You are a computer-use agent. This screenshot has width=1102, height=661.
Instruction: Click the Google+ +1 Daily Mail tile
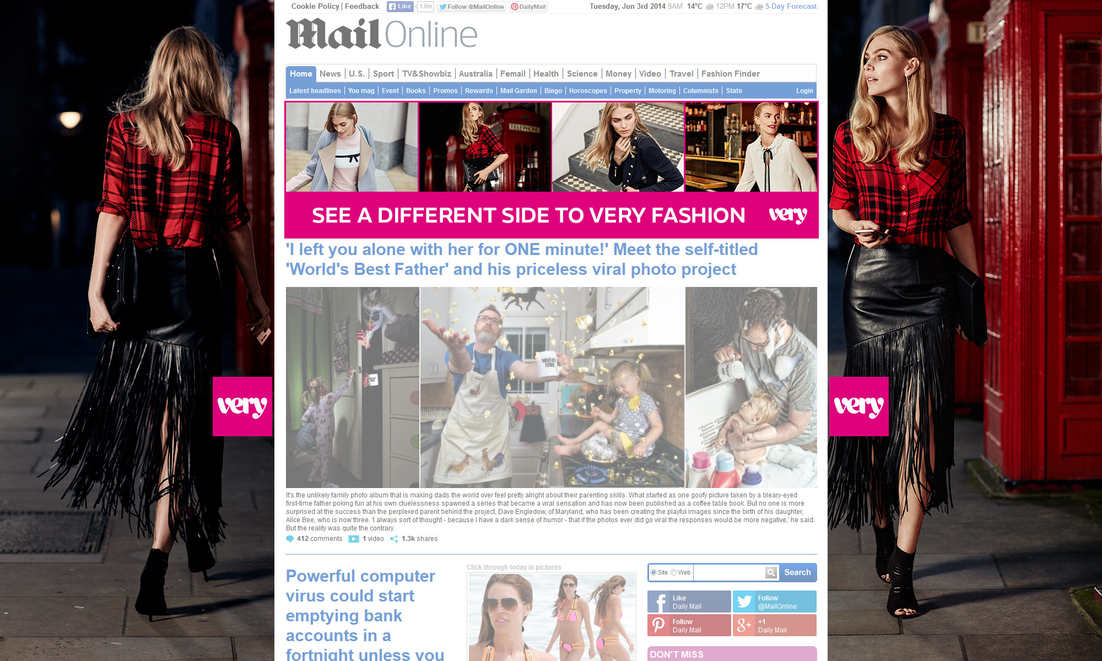(775, 625)
